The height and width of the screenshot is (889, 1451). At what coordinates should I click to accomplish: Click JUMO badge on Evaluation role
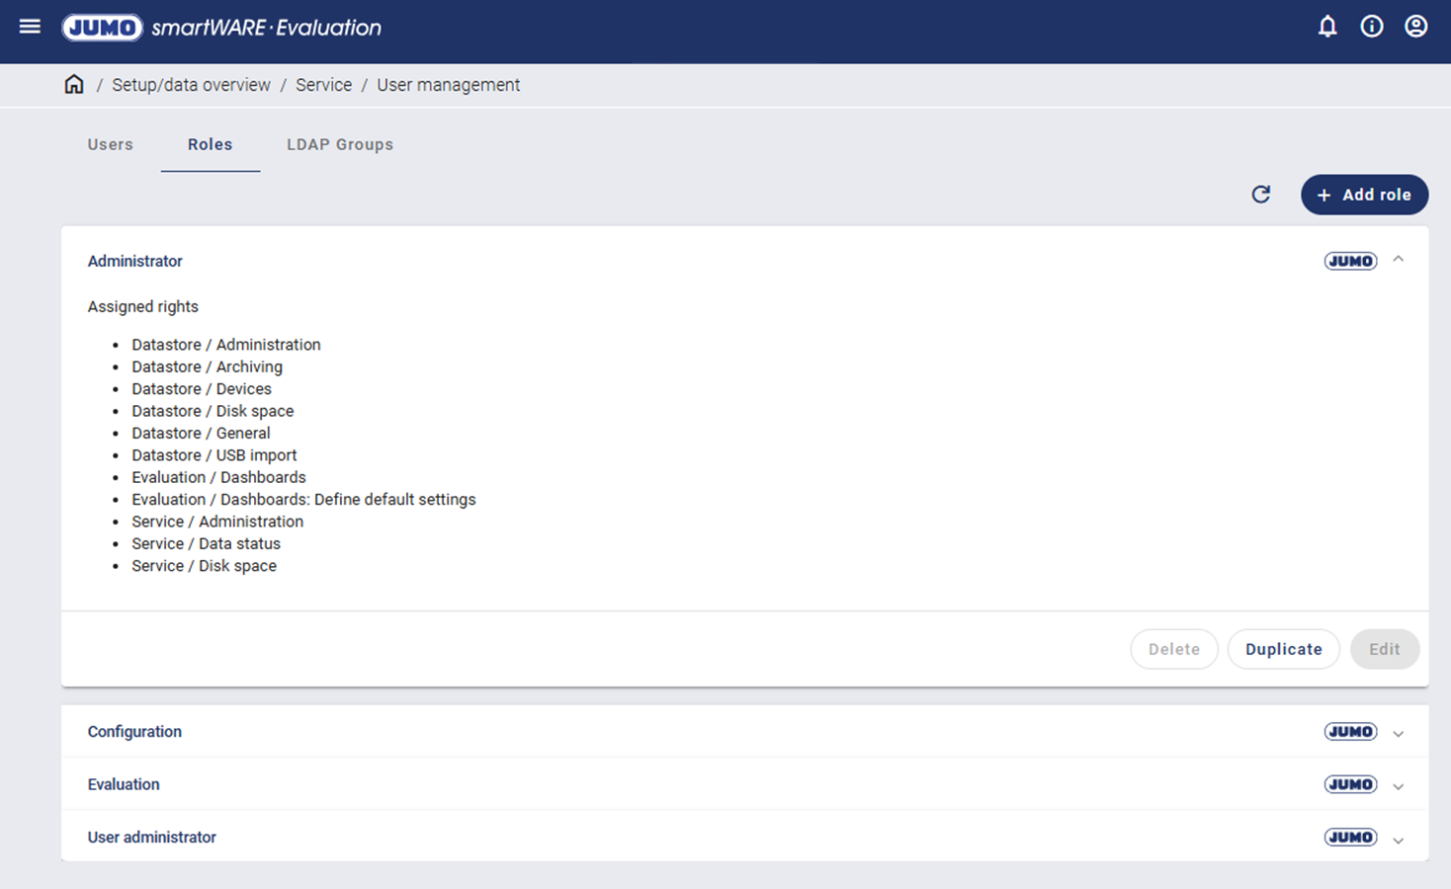coord(1350,784)
